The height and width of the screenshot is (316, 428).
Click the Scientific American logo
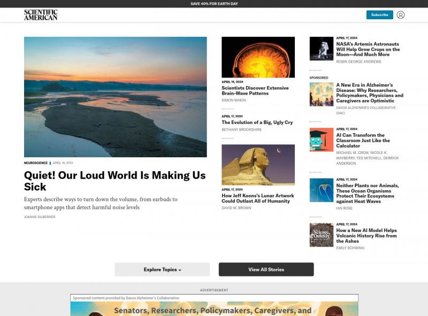[41, 15]
